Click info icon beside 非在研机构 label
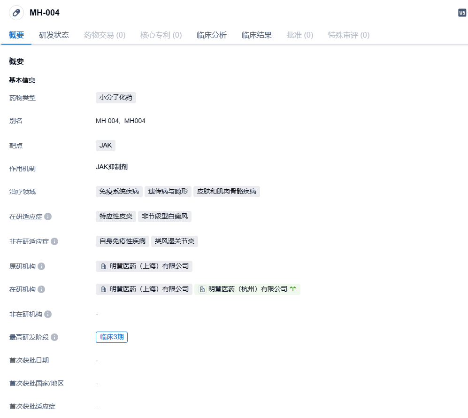The width and height of the screenshot is (468, 418). [48, 314]
